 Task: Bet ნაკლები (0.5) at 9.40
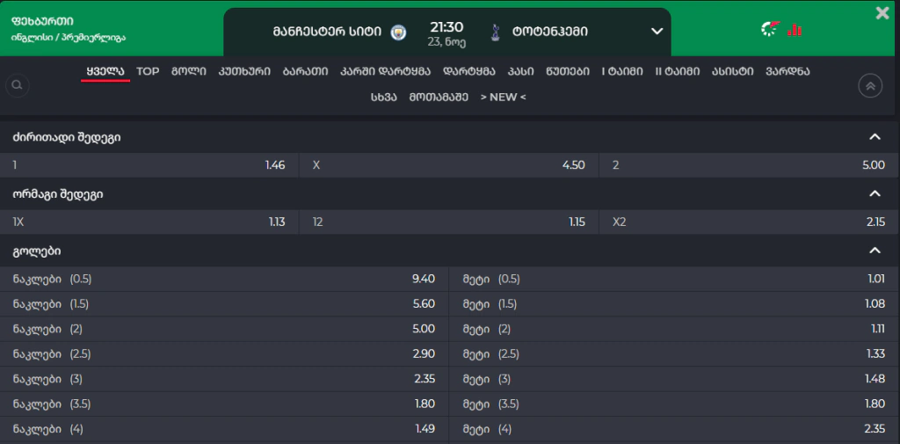click(x=224, y=280)
